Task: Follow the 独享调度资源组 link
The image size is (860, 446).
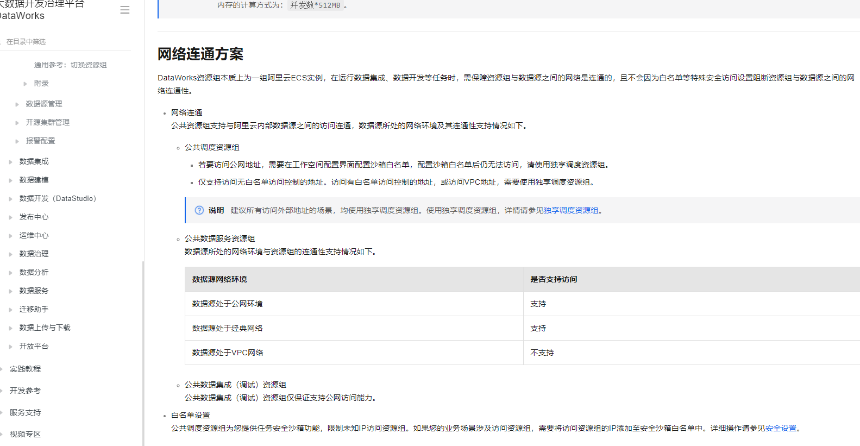Action: [571, 210]
